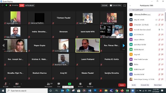The image size is (166, 93).
Task: Select Koshal Chandra active speaker video
Action: tap(88, 45)
